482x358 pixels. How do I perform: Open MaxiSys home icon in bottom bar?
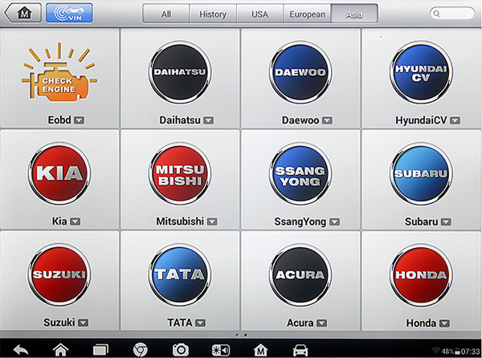coord(260,350)
